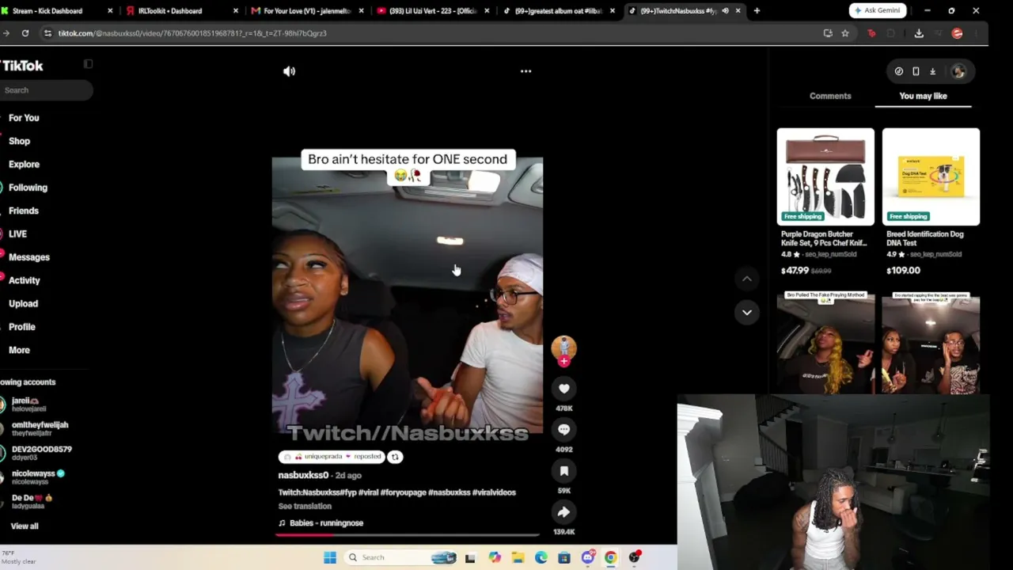Click the #foryoupage hashtag
Image resolution: width=1013 pixels, height=570 pixels.
click(404, 492)
